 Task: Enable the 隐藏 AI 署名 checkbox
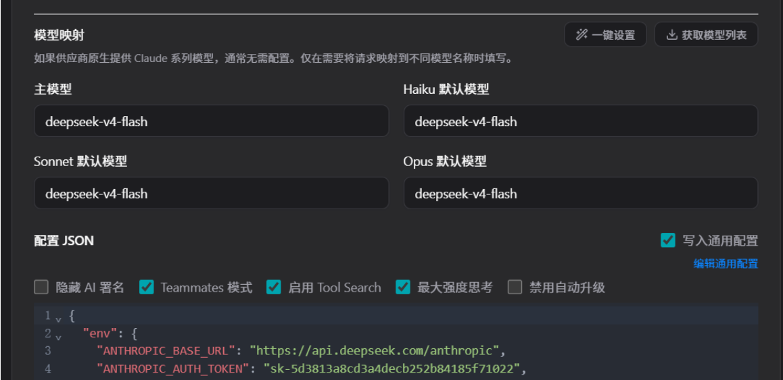[41, 288]
